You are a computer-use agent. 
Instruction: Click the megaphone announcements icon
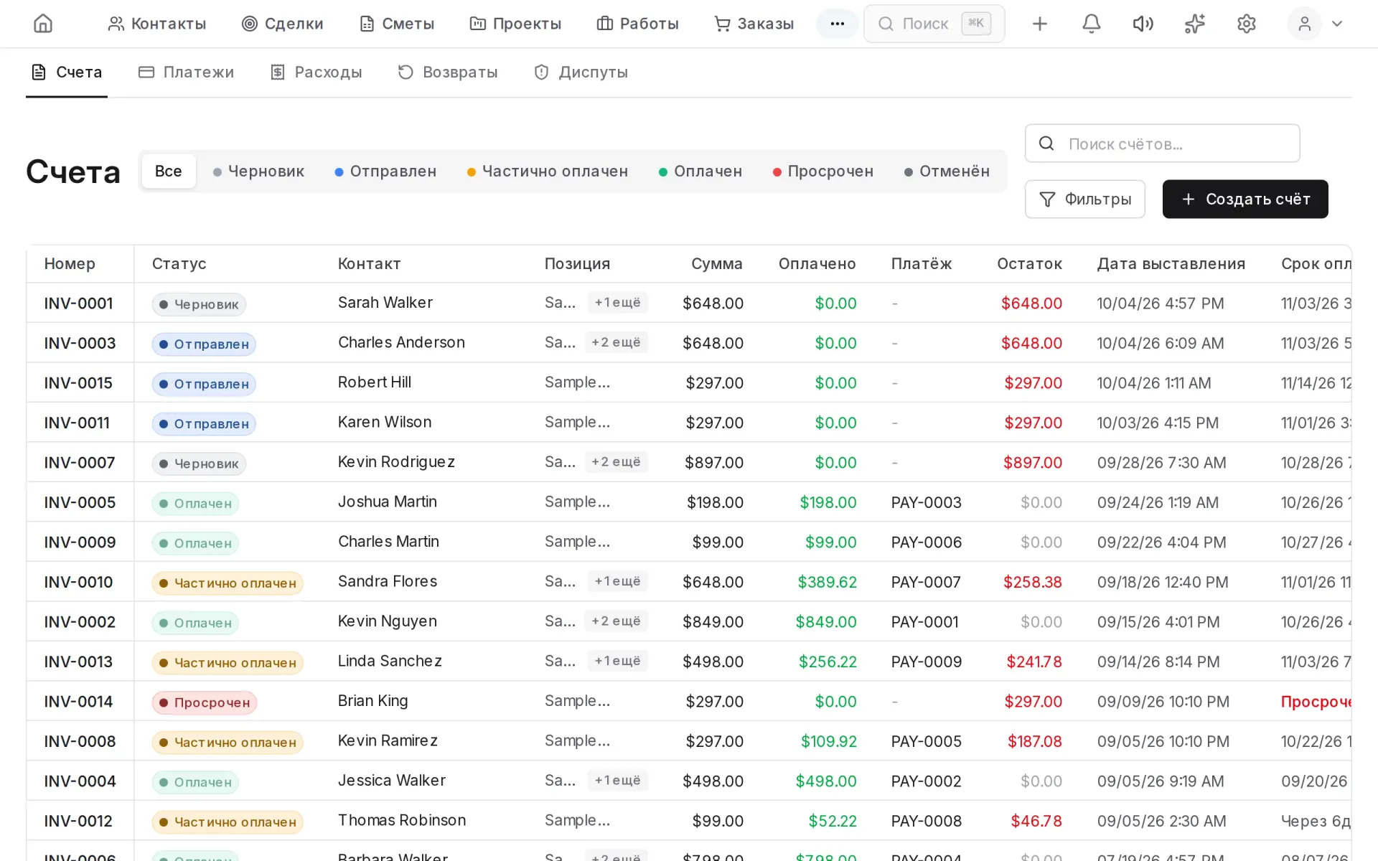1143,24
